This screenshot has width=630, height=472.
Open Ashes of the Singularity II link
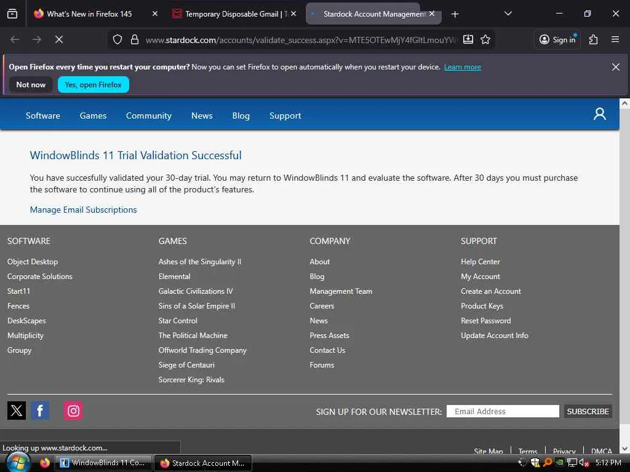pos(200,262)
